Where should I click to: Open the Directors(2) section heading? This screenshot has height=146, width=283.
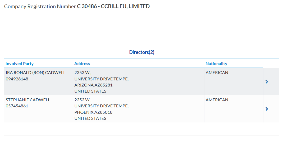pos(142,52)
